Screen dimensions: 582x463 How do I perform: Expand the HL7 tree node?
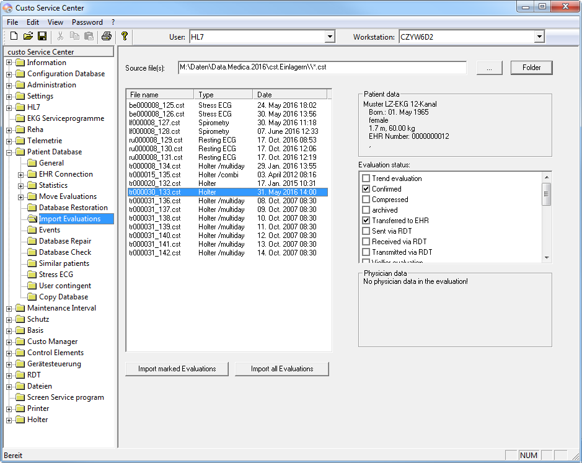coord(9,107)
